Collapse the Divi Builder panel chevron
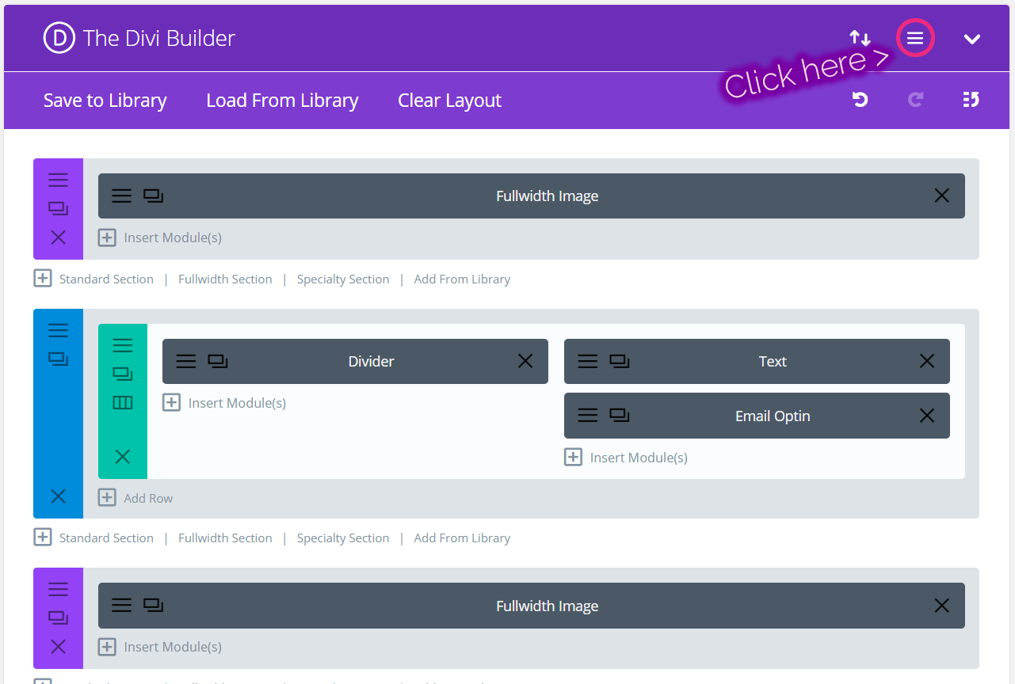 (x=971, y=39)
